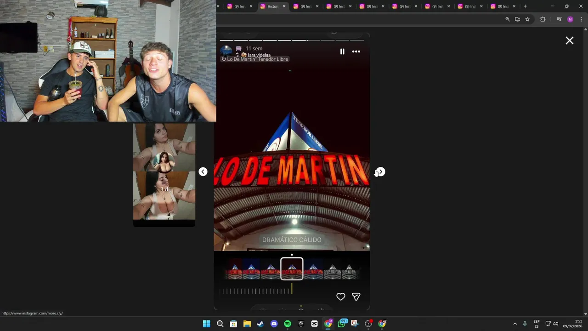
Task: Click the microphone icon in system tray
Action: click(525, 324)
